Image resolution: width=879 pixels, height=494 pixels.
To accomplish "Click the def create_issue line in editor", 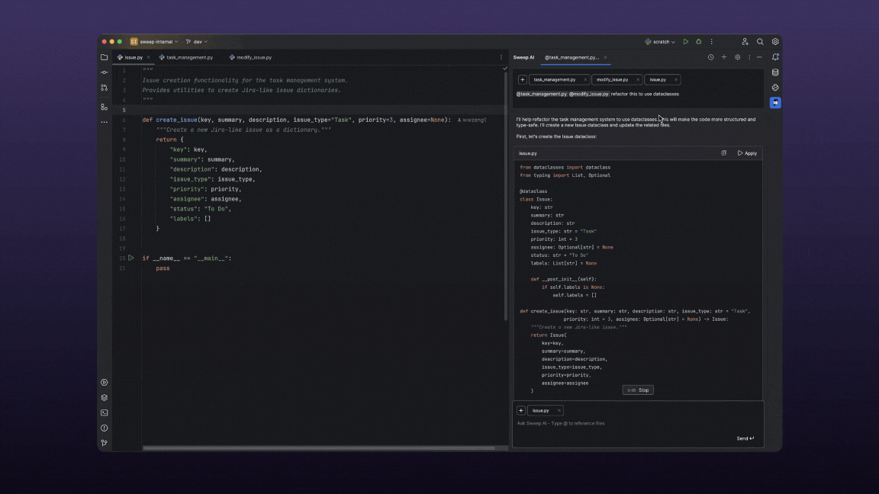I will point(296,120).
